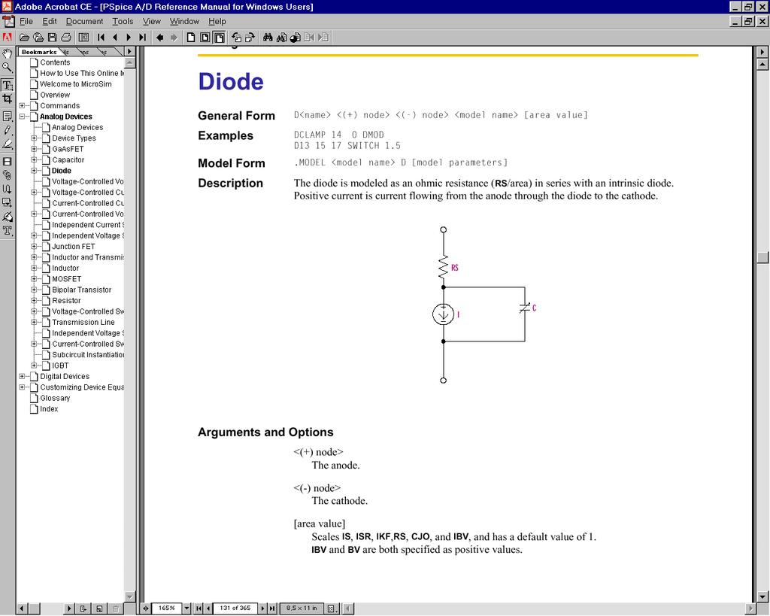
Task: Show more navigation tabs arrow
Action: [129, 52]
